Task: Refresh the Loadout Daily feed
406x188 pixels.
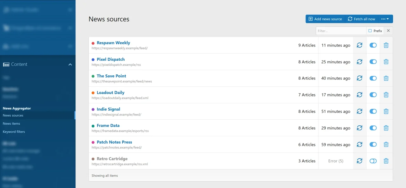Action: (x=359, y=95)
